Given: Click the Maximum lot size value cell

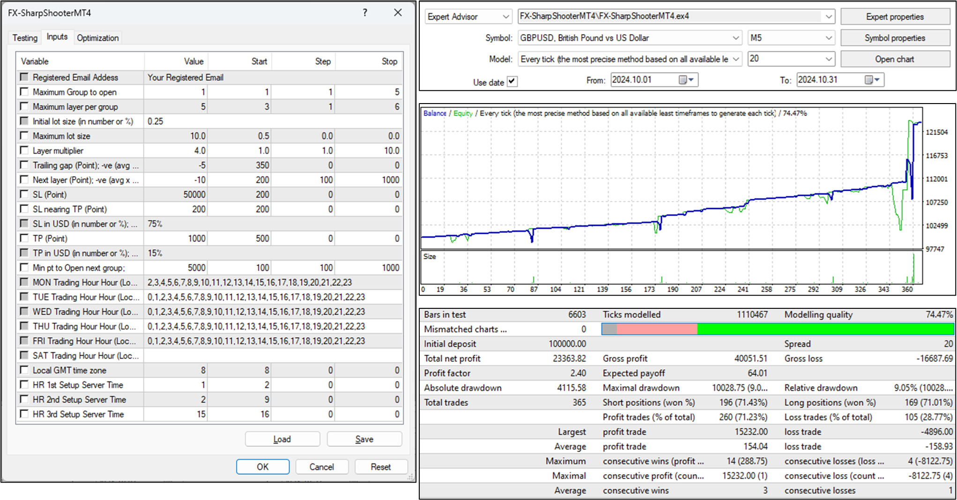Looking at the screenshot, I should pos(176,136).
